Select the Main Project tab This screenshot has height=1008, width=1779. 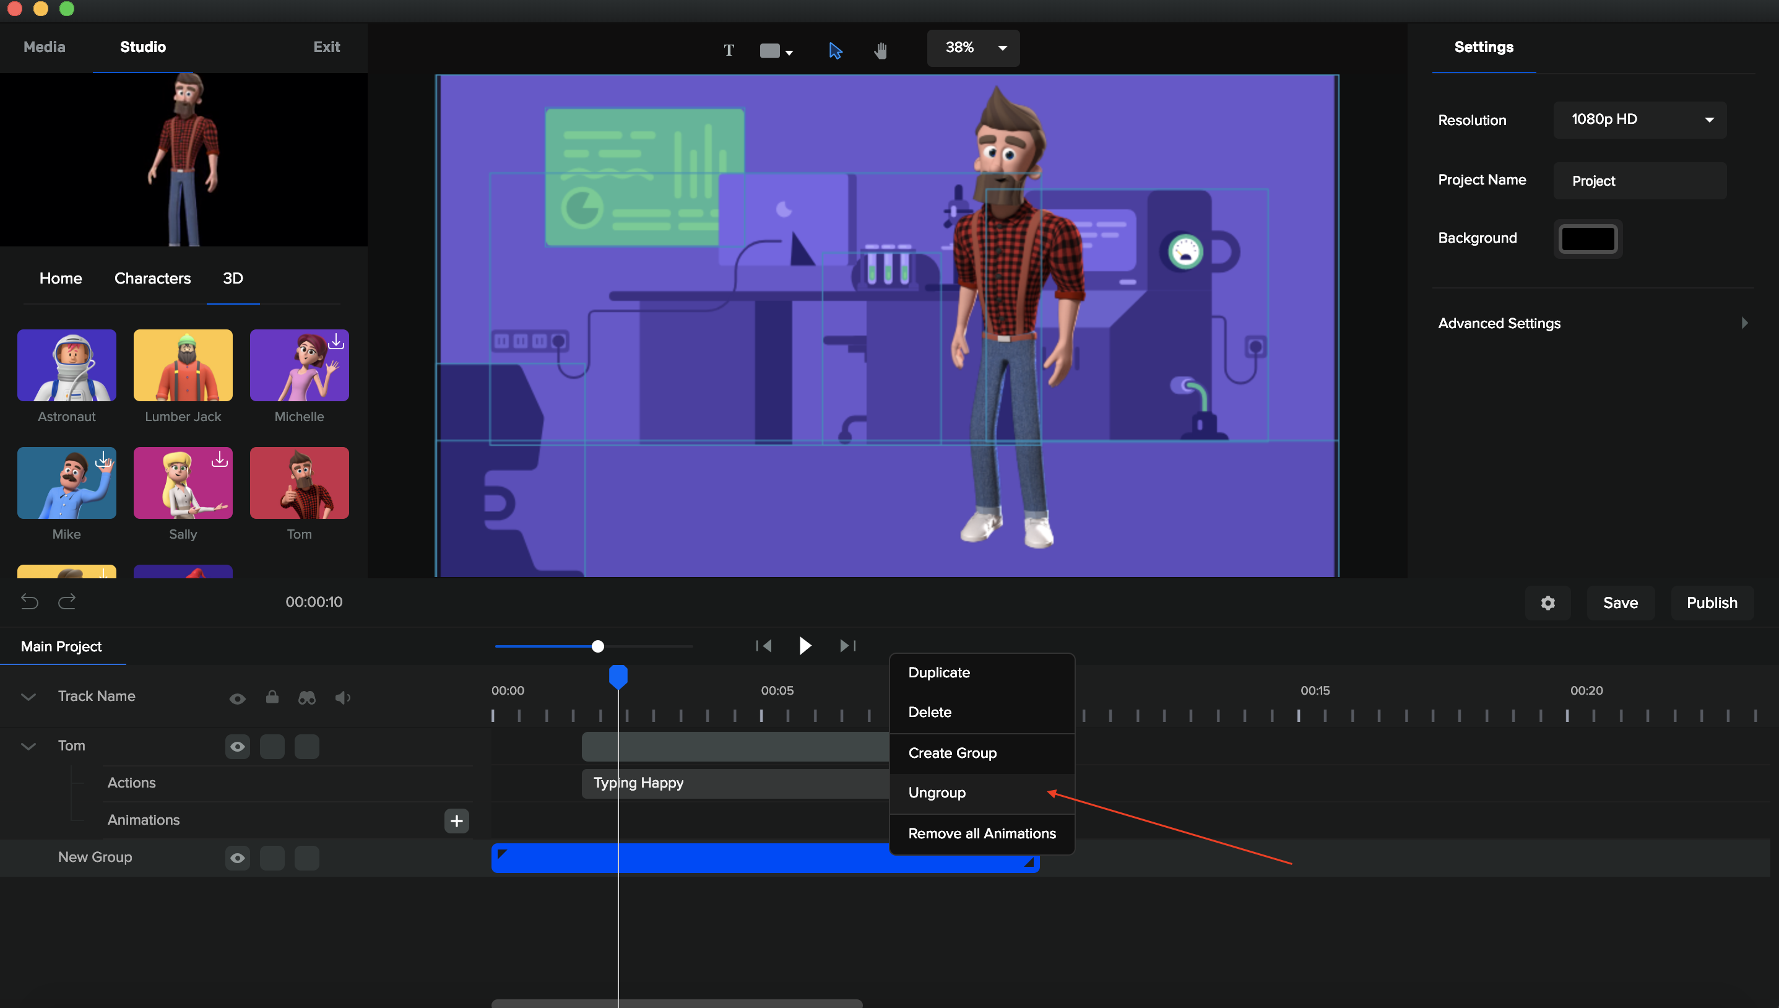pos(61,646)
